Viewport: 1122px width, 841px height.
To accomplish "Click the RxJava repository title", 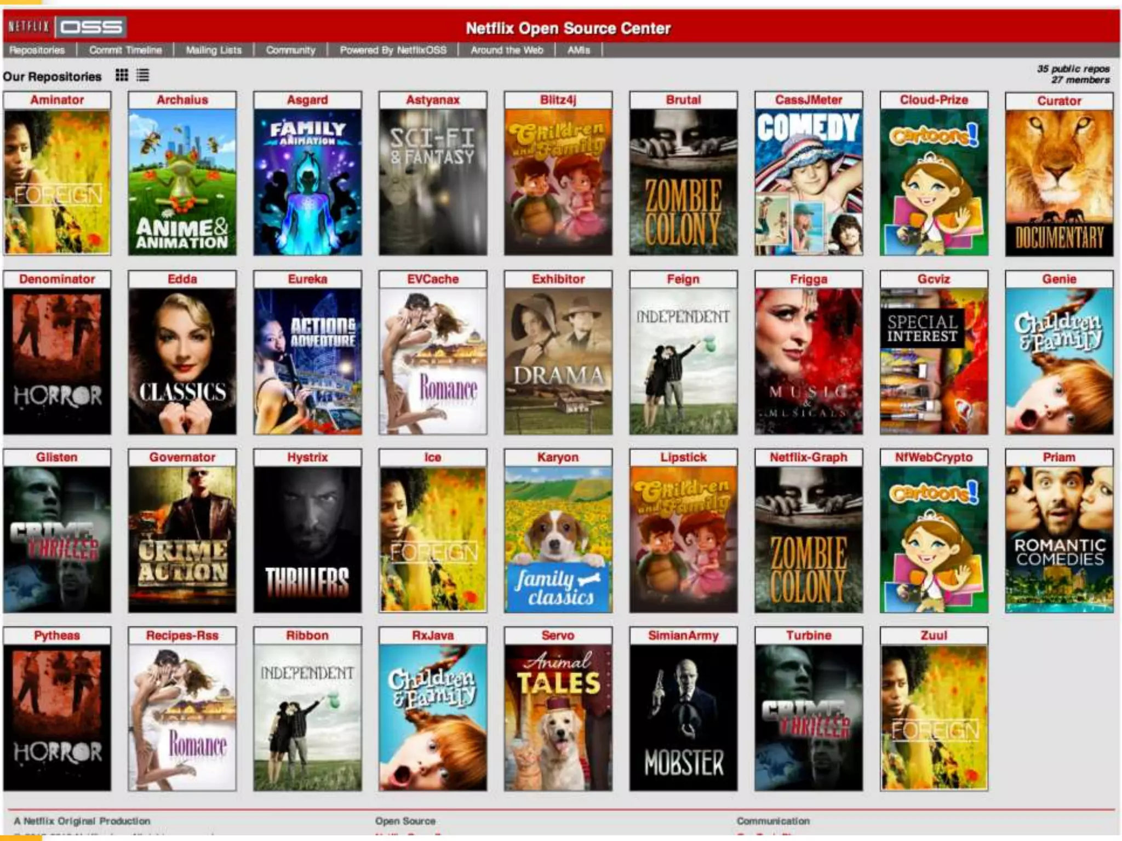I will tap(433, 636).
